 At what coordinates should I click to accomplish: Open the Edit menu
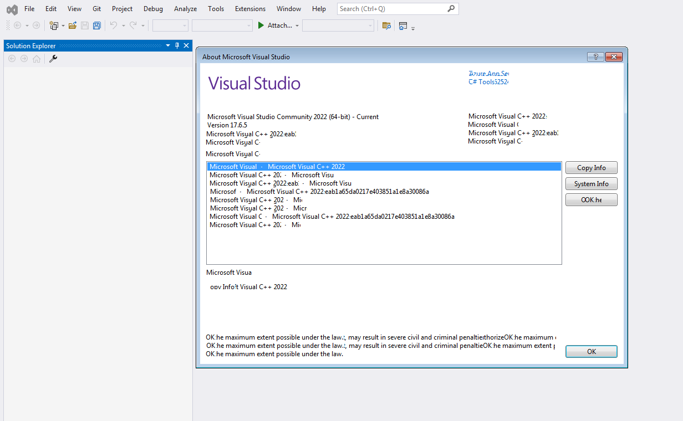point(51,9)
